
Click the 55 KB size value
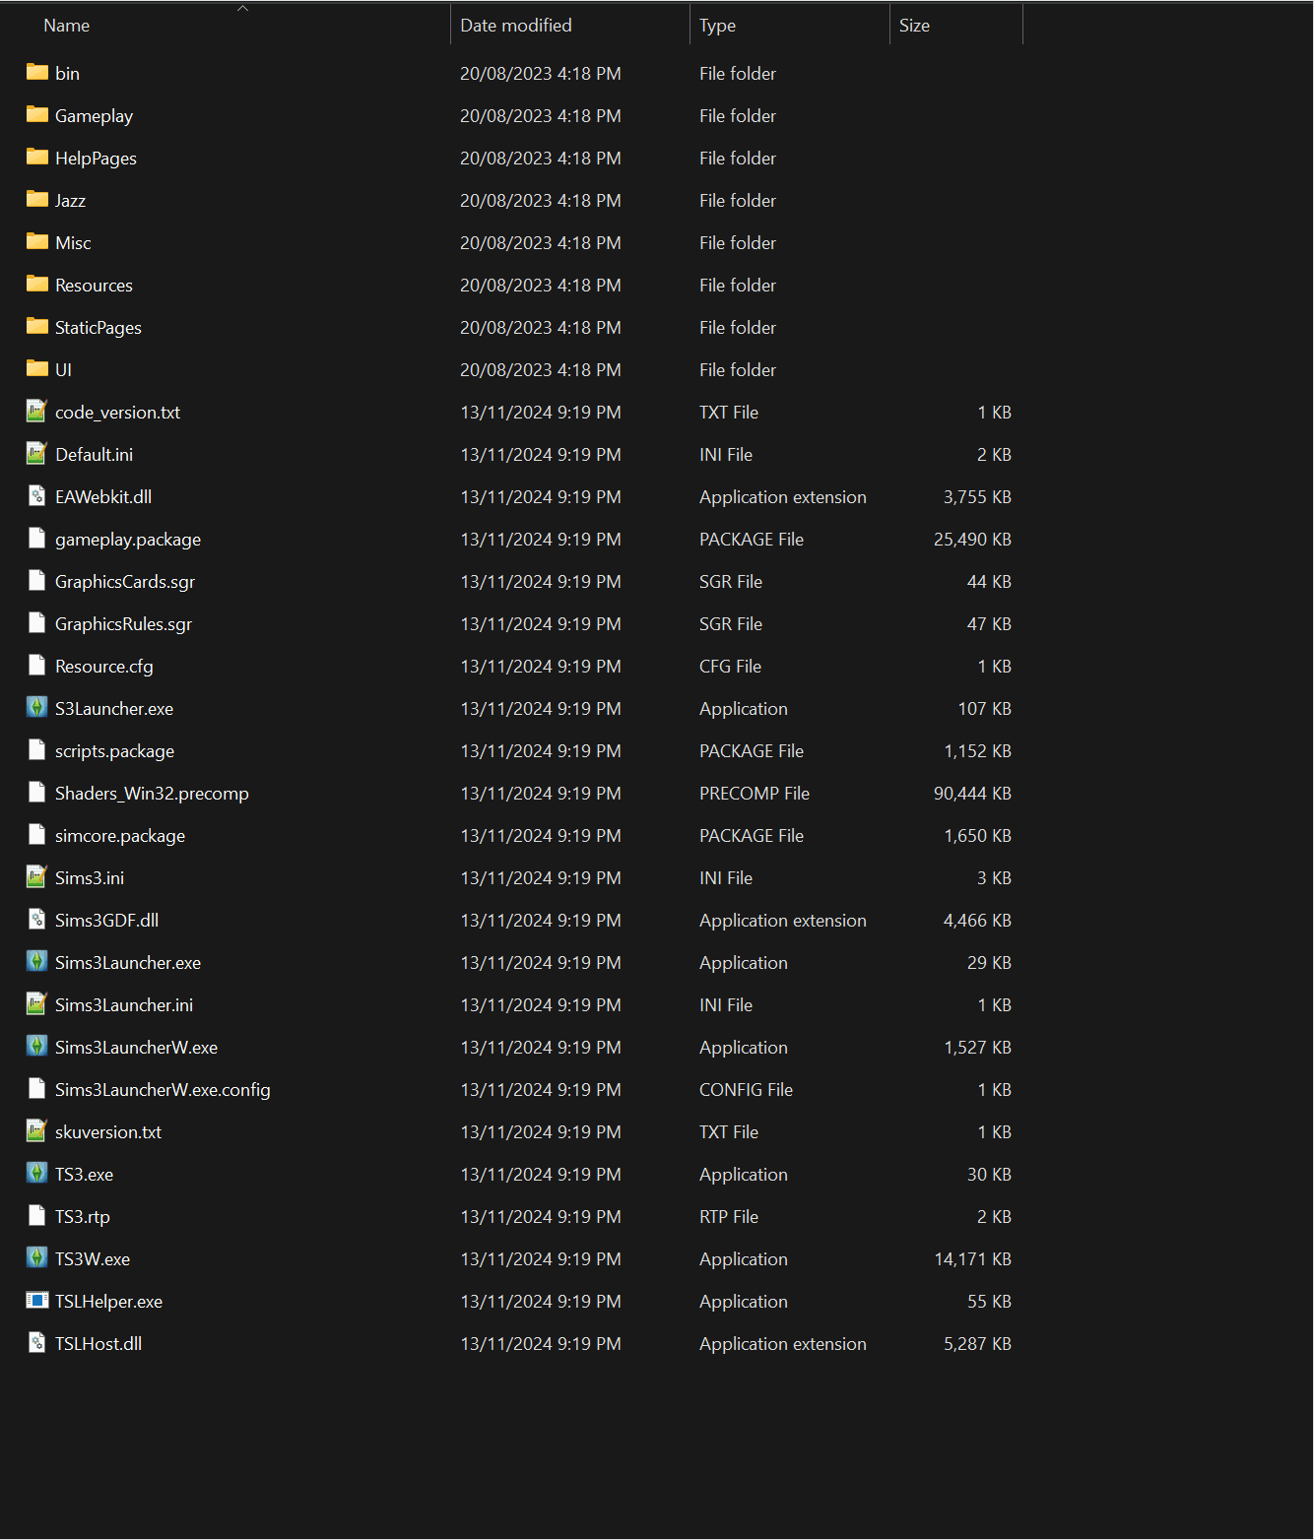tap(989, 1302)
